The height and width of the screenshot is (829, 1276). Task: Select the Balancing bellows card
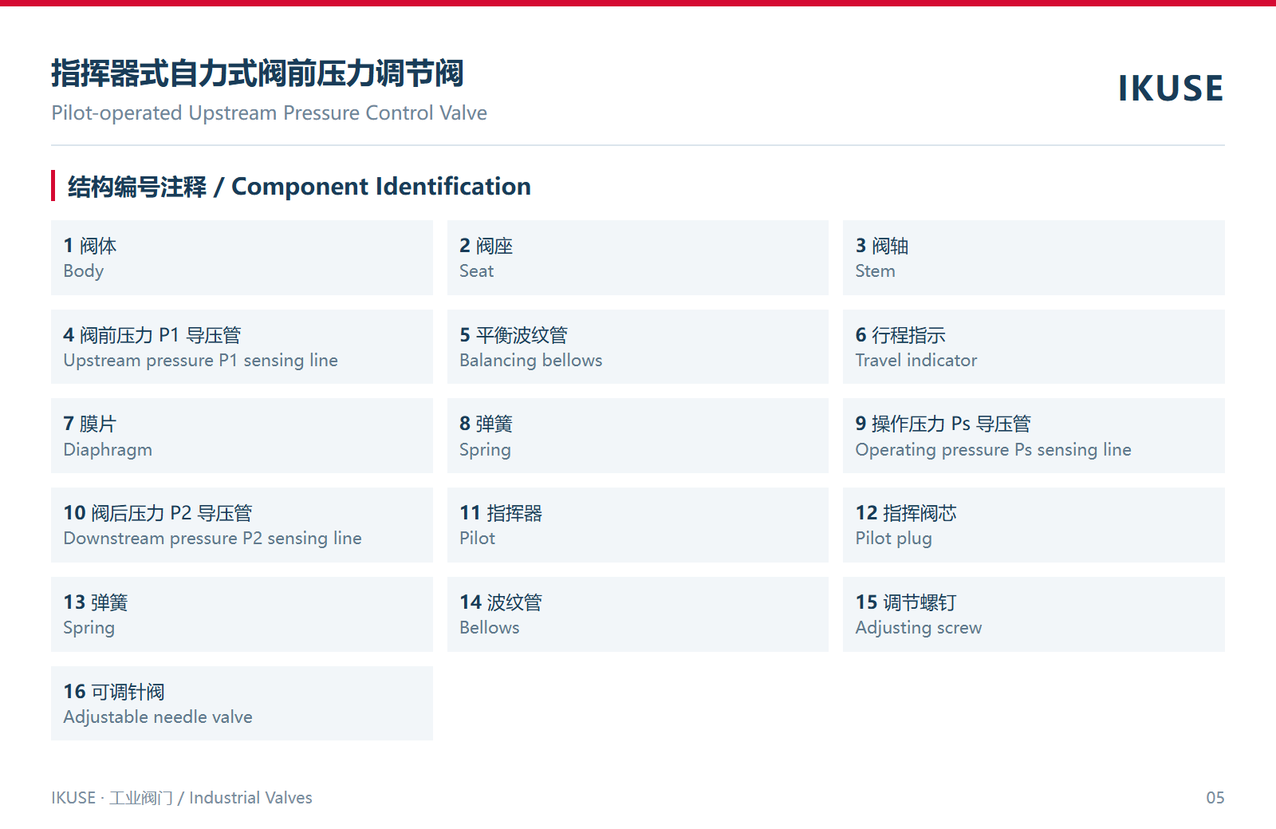638,347
